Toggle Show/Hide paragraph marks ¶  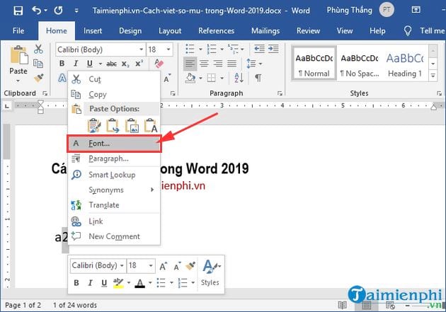258,78
